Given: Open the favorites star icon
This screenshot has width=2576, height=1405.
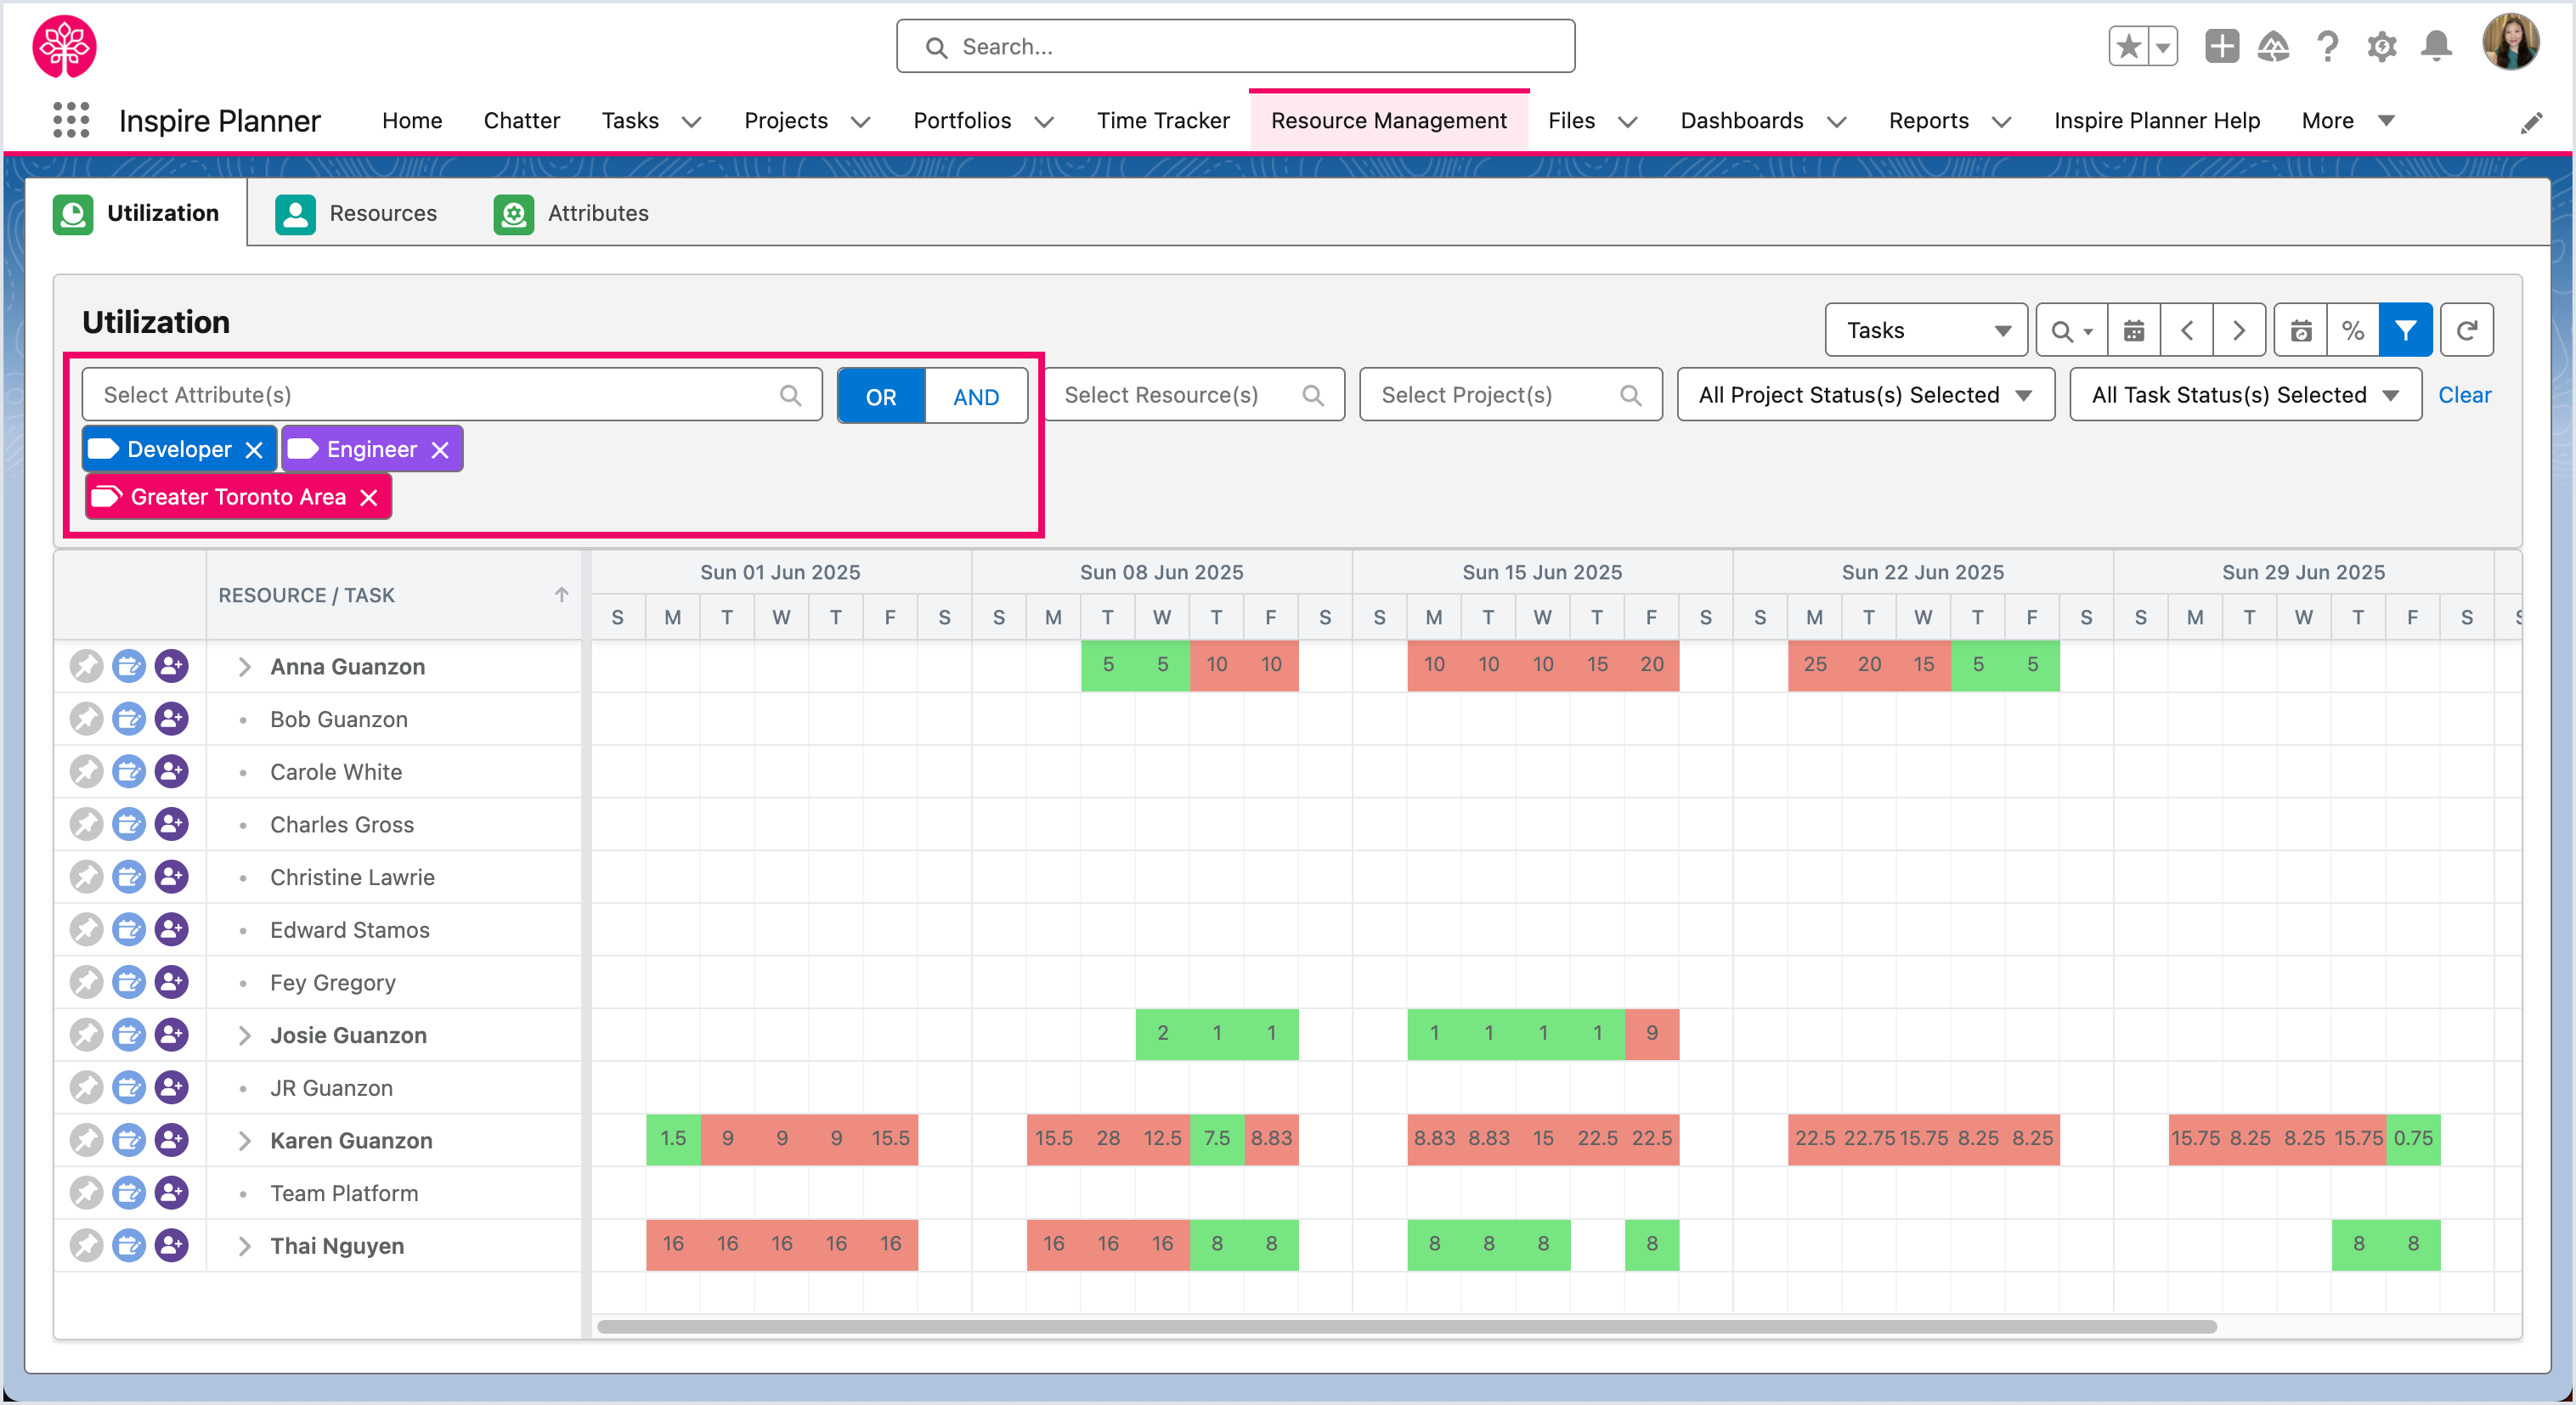Looking at the screenshot, I should point(2129,46).
